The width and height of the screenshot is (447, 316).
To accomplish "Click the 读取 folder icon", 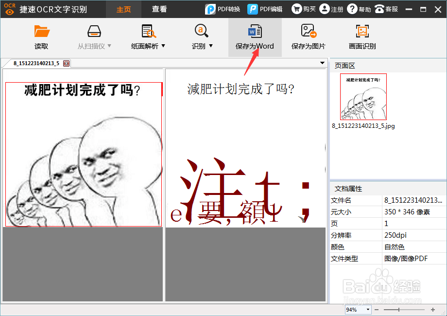I will (42, 31).
